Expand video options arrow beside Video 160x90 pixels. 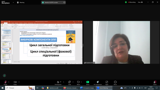click(19, 82)
